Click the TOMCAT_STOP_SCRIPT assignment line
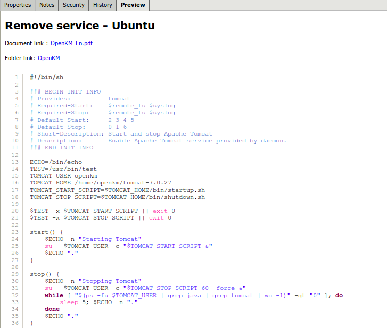 click(x=117, y=197)
